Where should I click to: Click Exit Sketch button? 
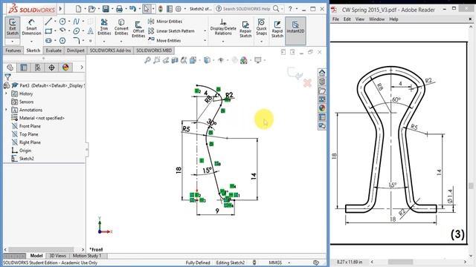pos(13,27)
